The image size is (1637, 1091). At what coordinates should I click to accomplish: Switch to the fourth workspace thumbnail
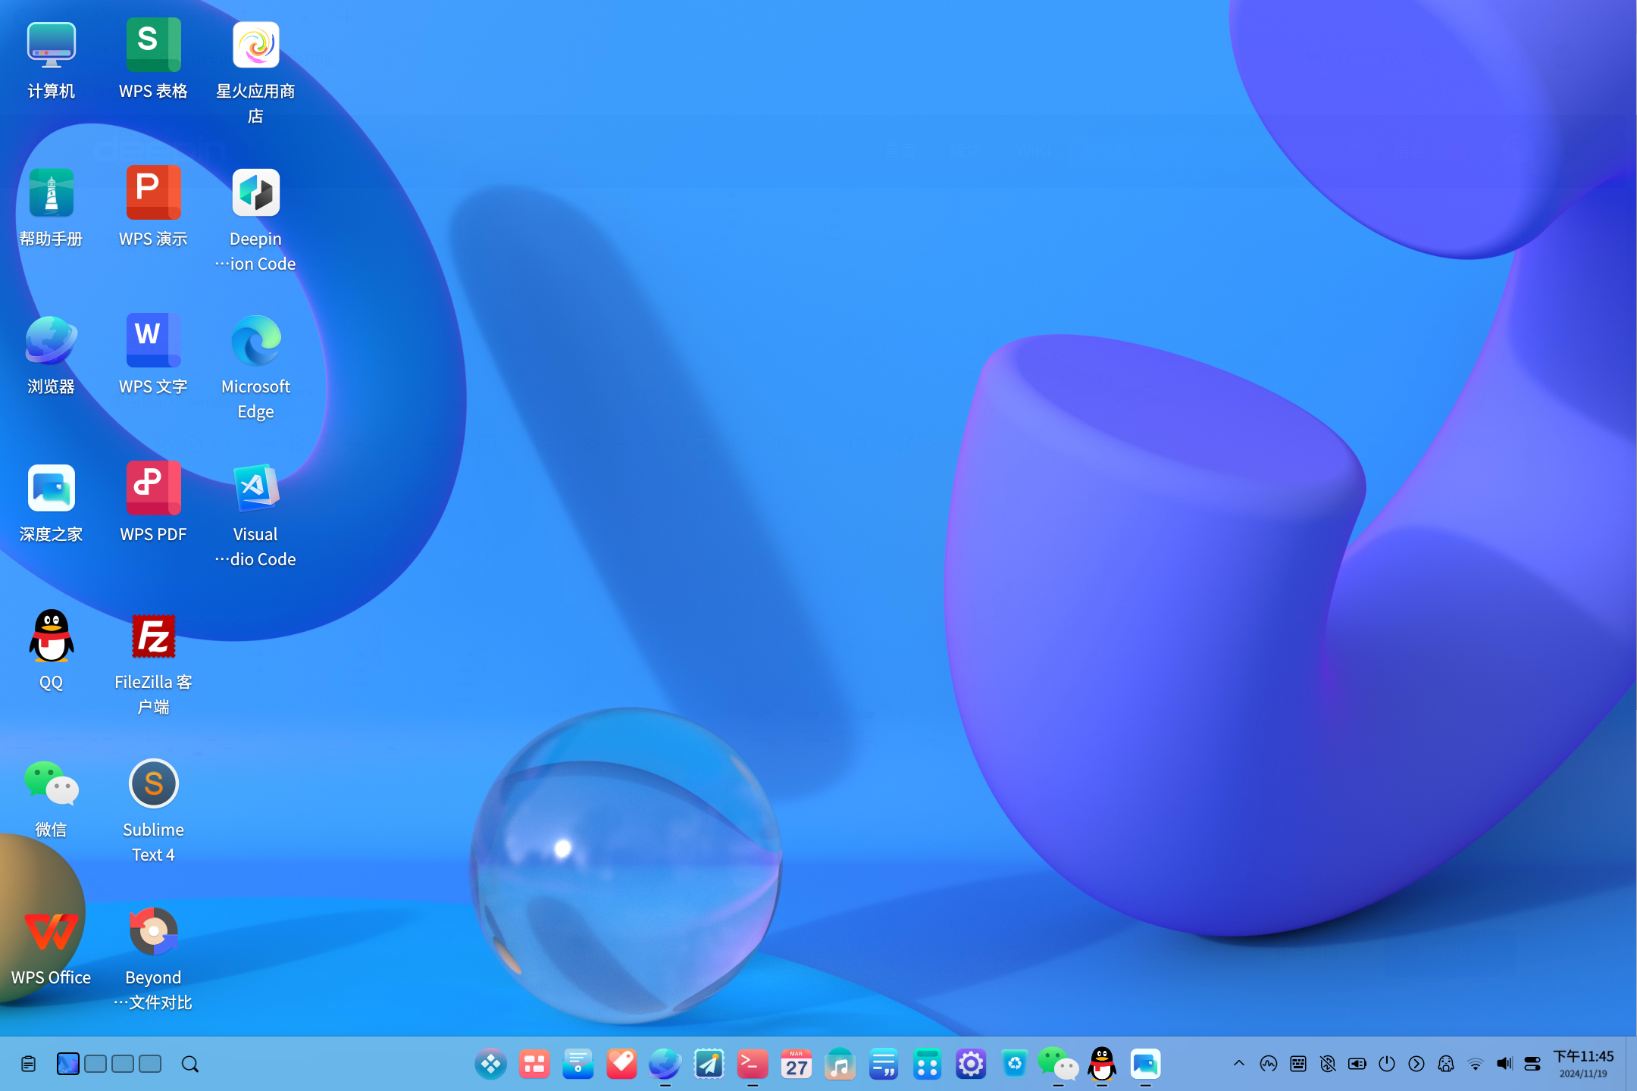point(150,1064)
